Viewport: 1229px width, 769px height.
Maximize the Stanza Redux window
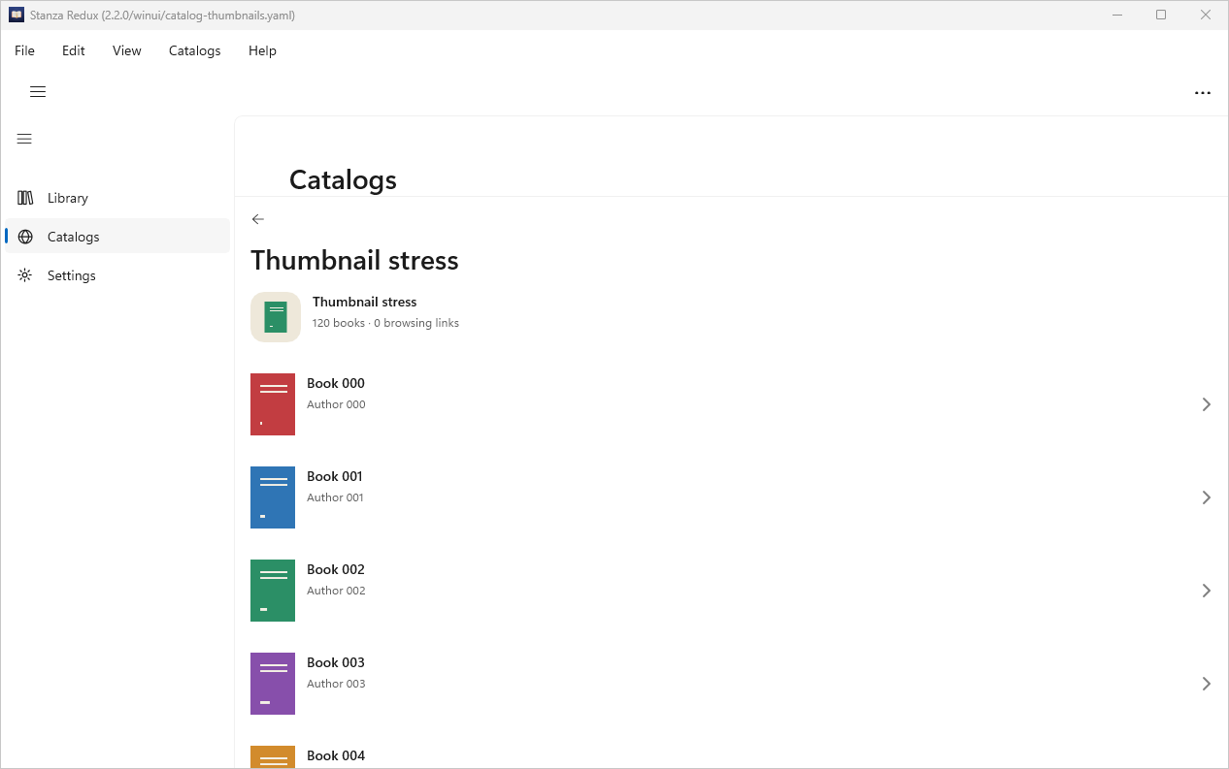[1161, 15]
